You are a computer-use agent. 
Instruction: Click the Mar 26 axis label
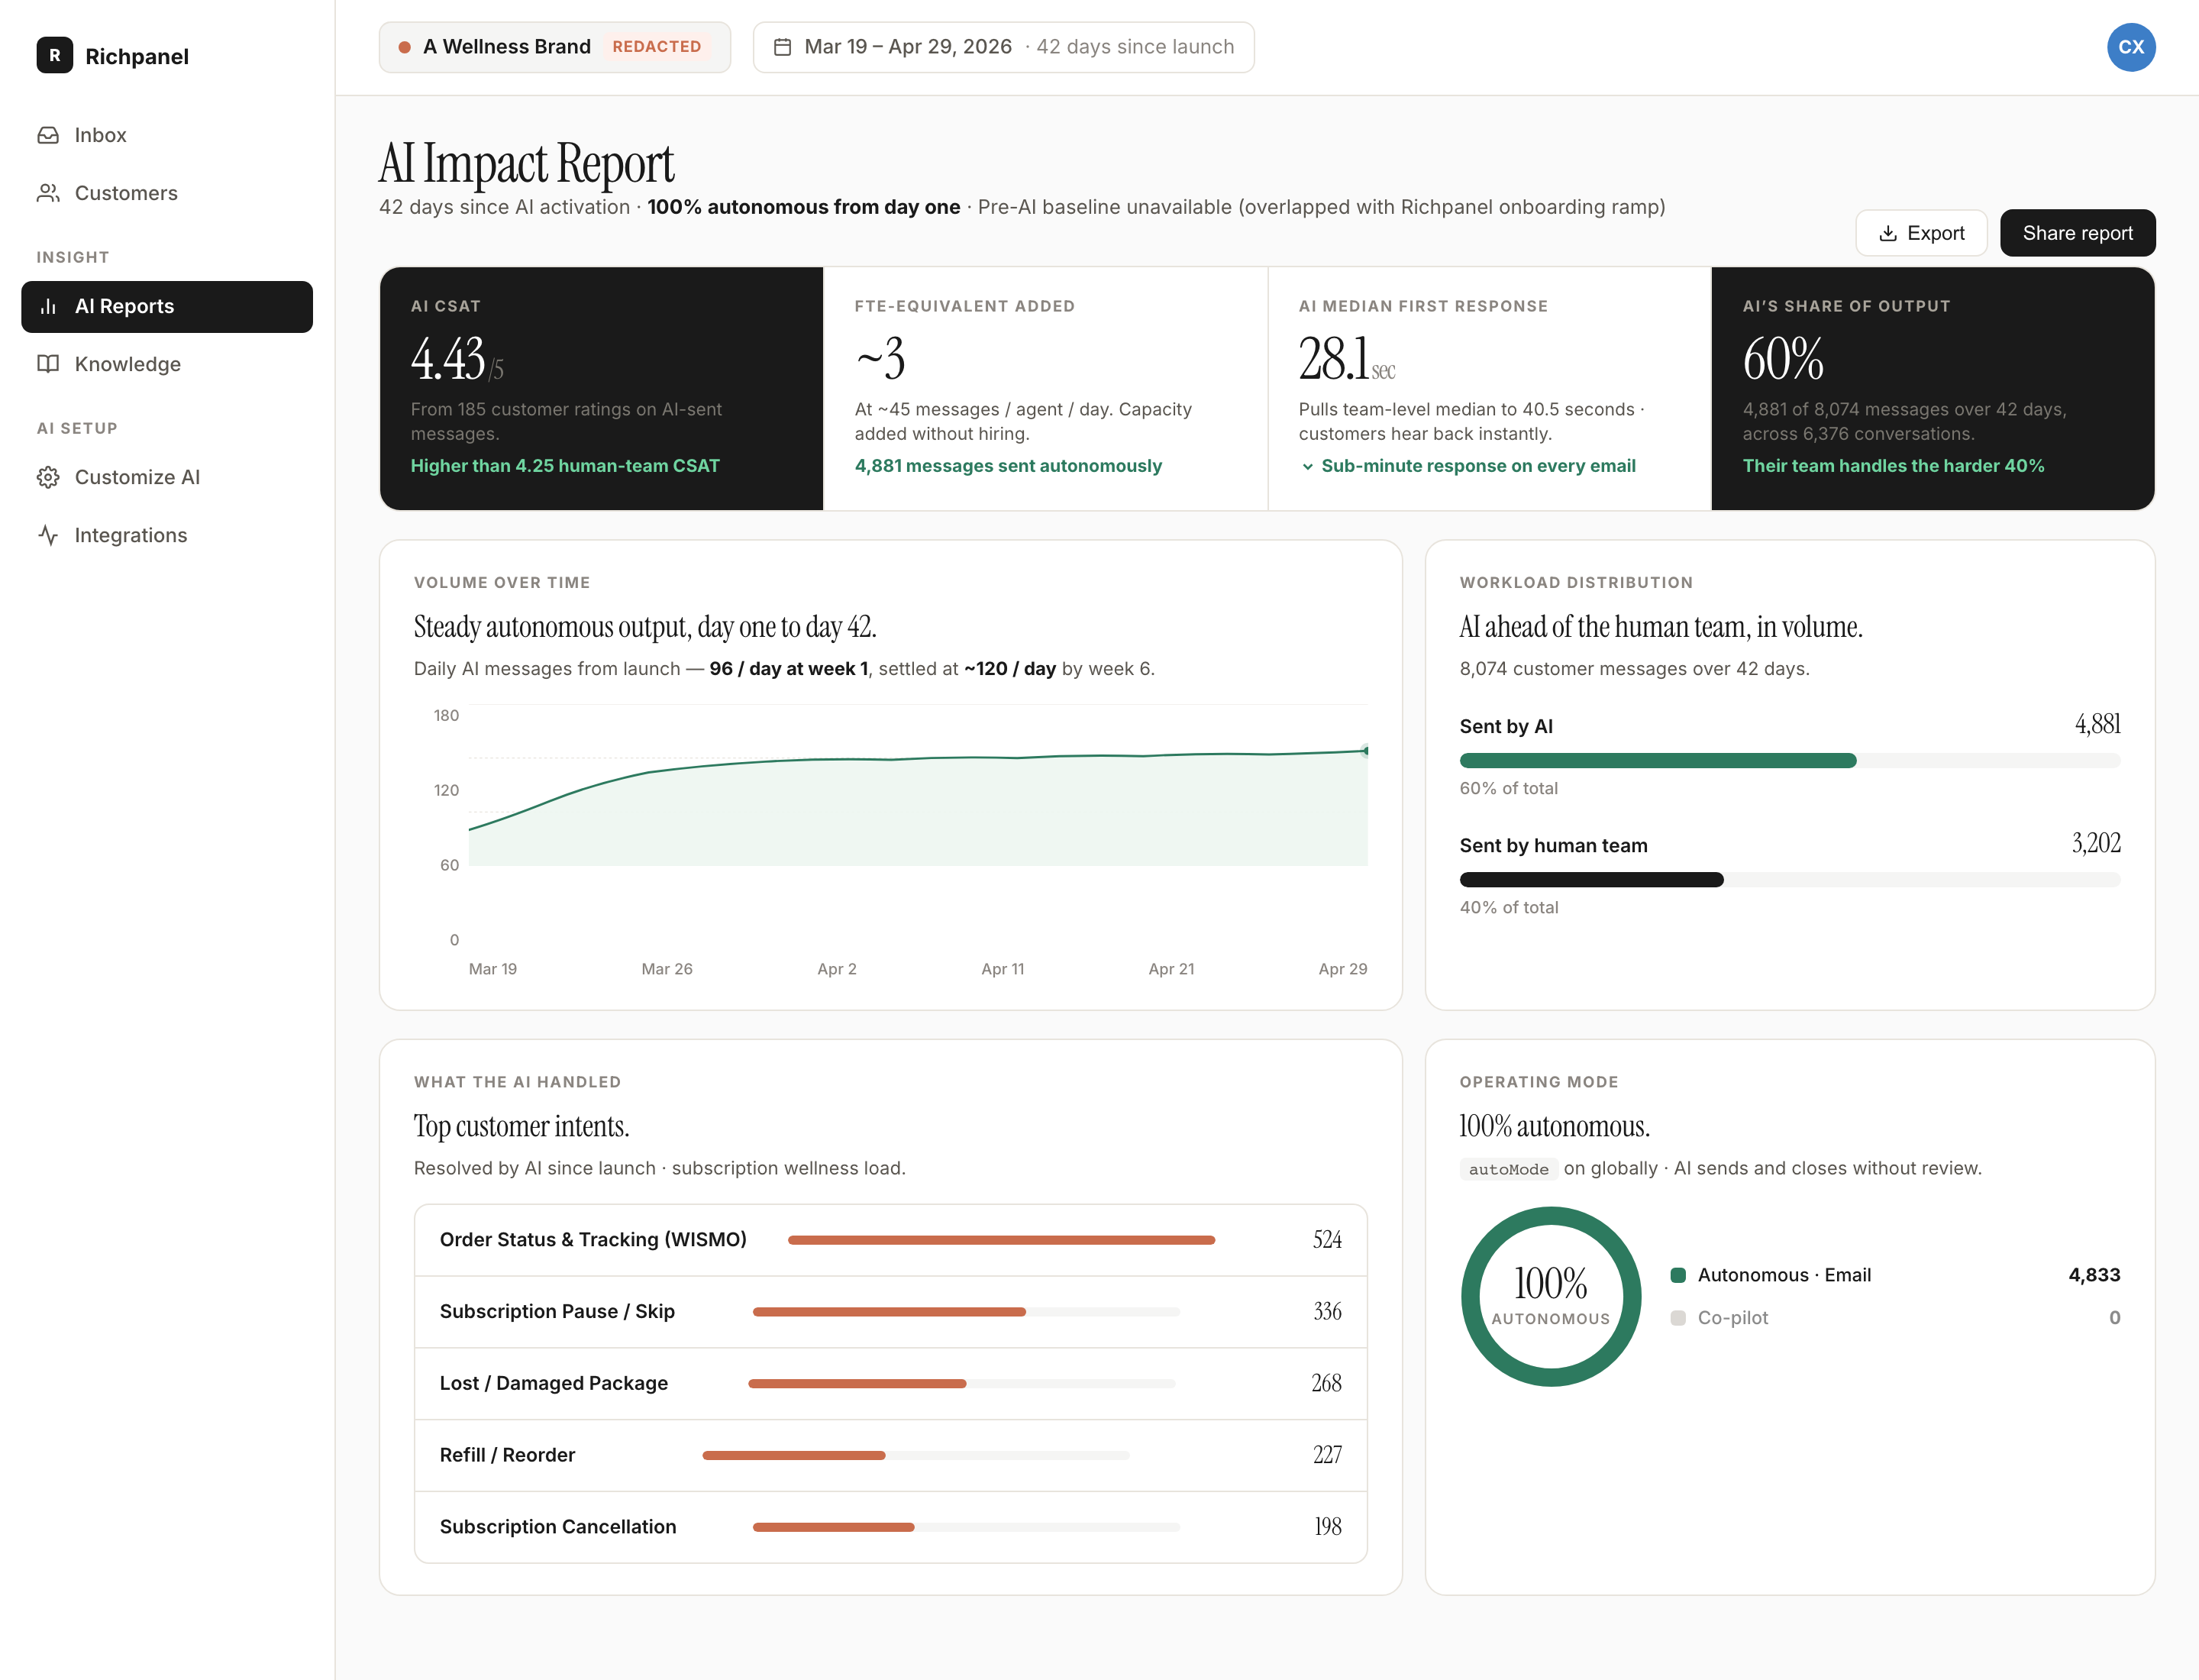pos(666,969)
